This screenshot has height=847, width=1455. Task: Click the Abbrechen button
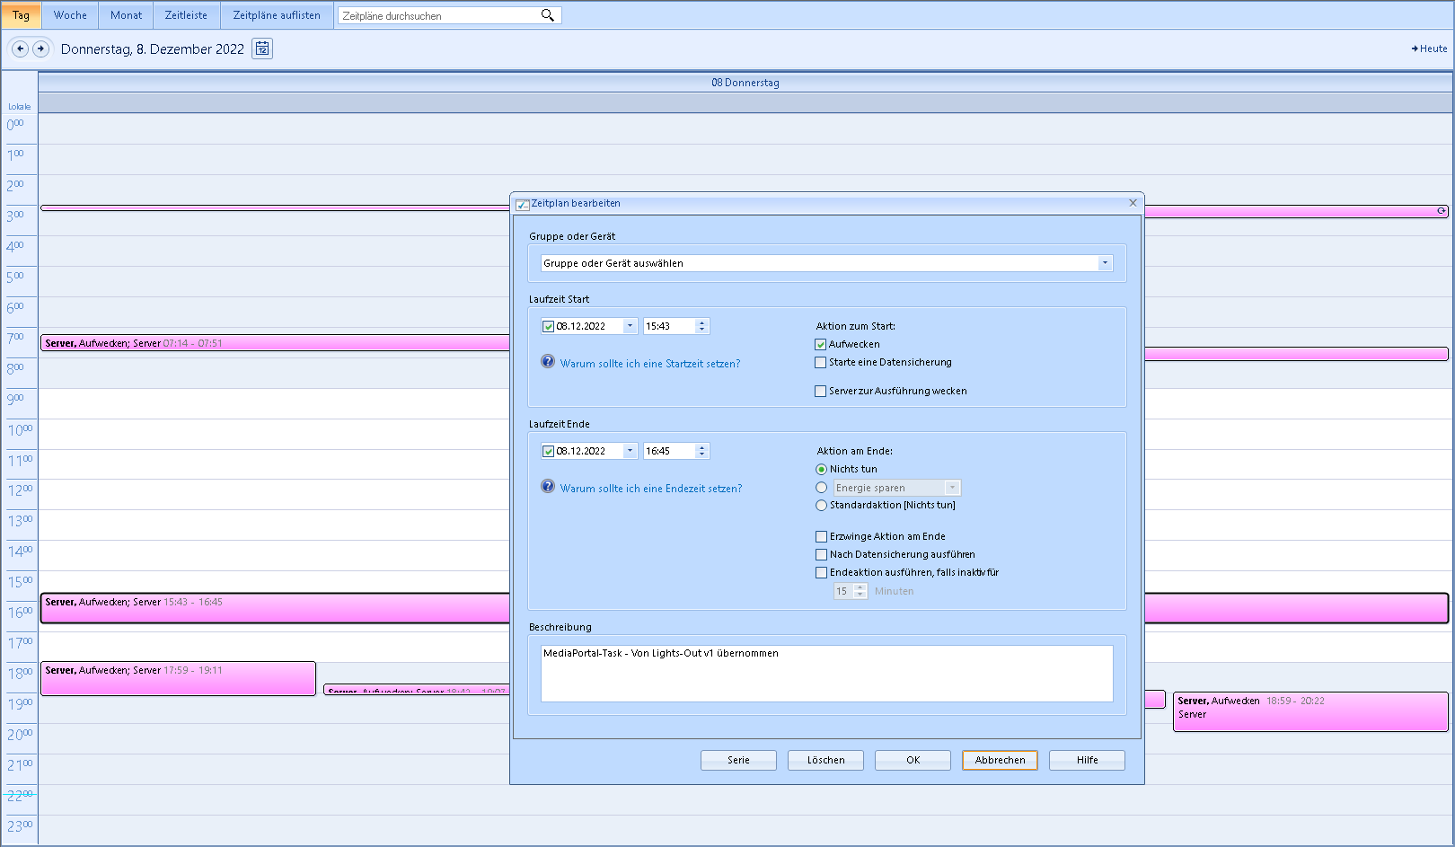coord(1000,760)
